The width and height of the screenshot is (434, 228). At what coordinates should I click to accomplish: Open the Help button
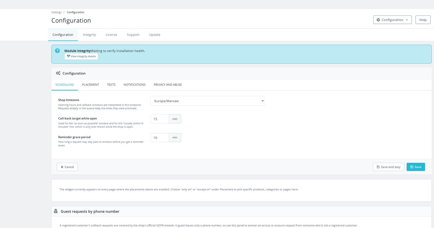423,20
